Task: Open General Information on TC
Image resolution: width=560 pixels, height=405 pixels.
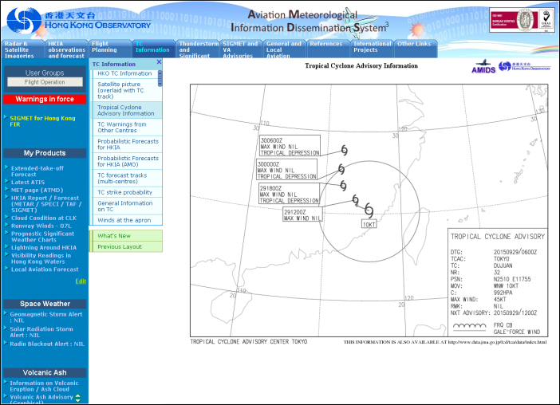Action: [125, 206]
